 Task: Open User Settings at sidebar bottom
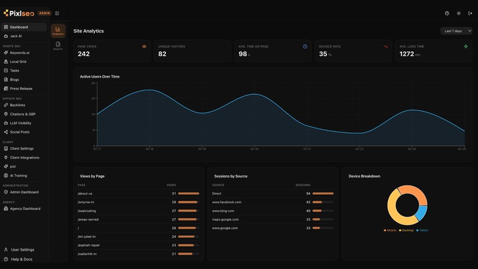coord(23,249)
